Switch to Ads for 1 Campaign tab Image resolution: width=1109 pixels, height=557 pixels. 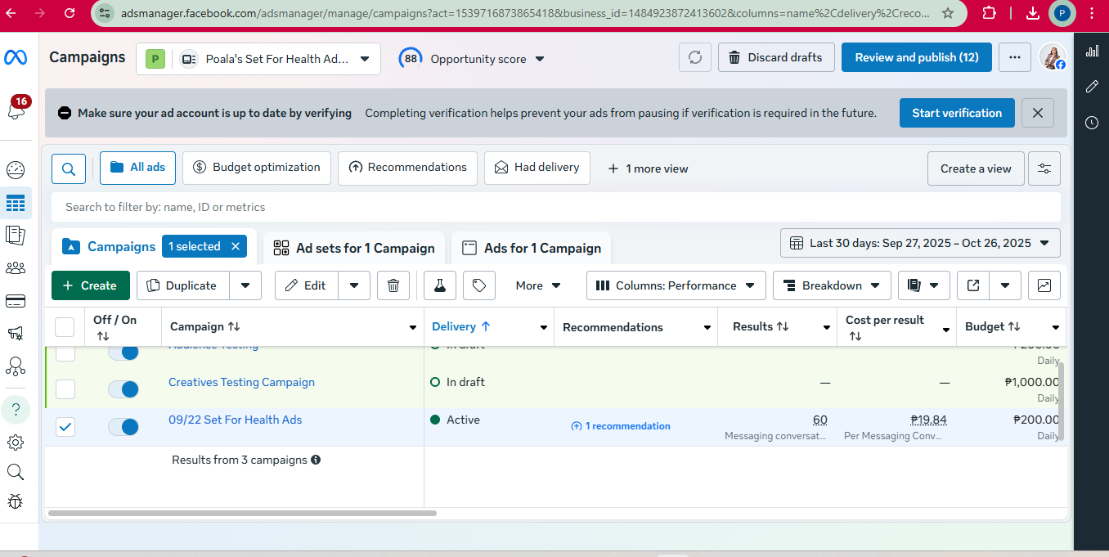point(532,248)
